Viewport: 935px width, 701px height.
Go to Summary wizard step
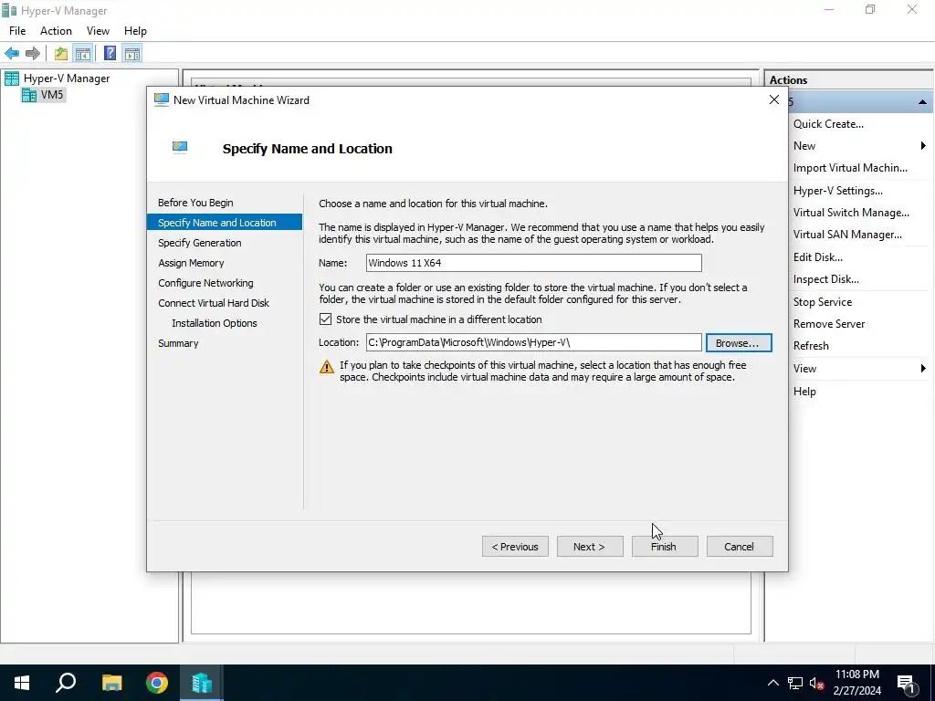point(178,343)
